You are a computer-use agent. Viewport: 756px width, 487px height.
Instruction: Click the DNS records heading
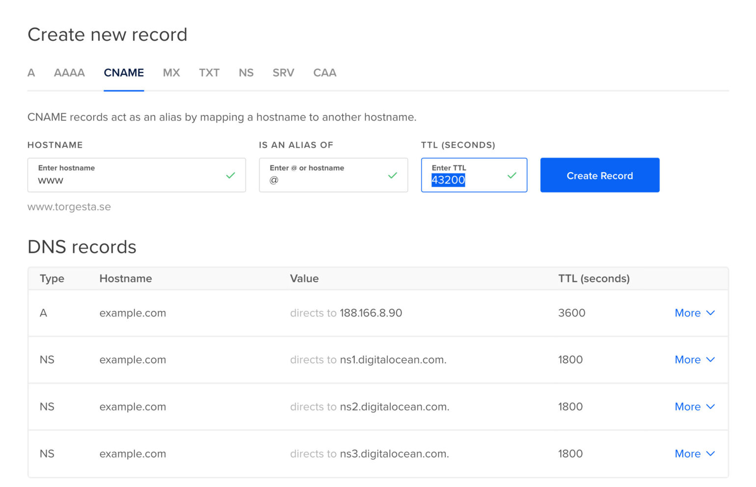(x=82, y=246)
